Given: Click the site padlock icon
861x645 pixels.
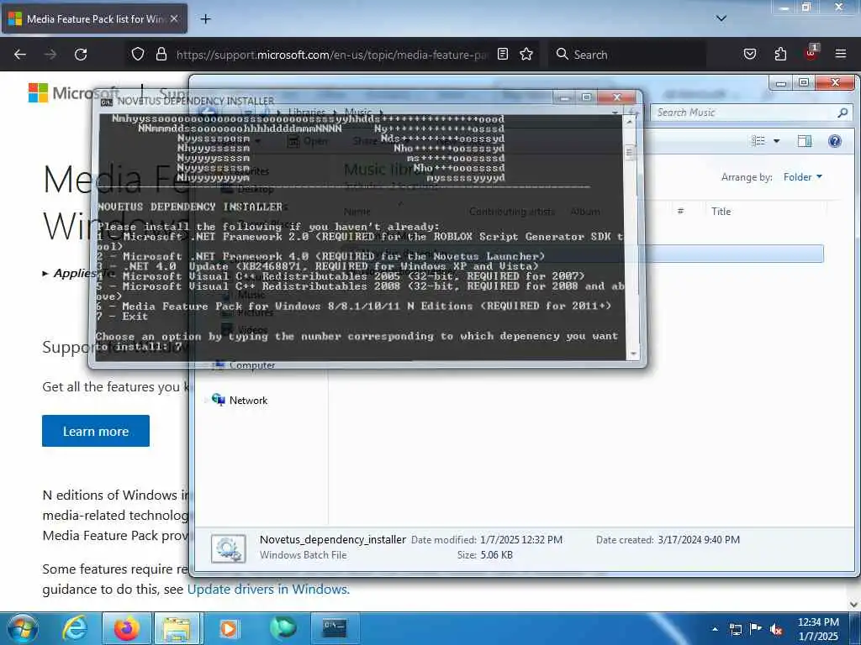Looking at the screenshot, I should click(x=161, y=54).
